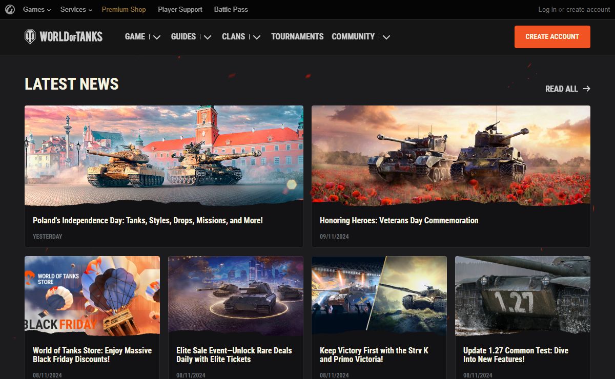
Task: Open the Premium Shop link
Action: (x=124, y=9)
